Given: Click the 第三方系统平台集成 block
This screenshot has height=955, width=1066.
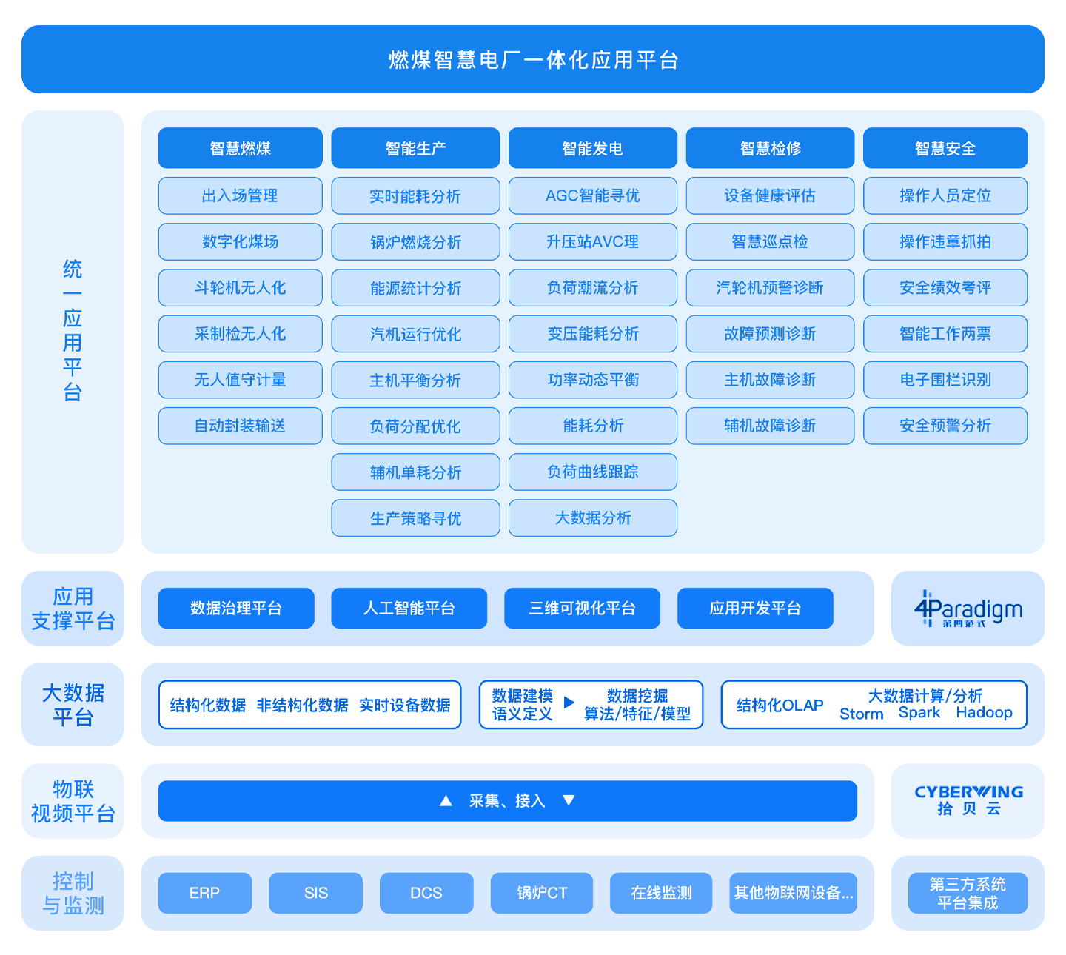Looking at the screenshot, I should click(x=968, y=893).
